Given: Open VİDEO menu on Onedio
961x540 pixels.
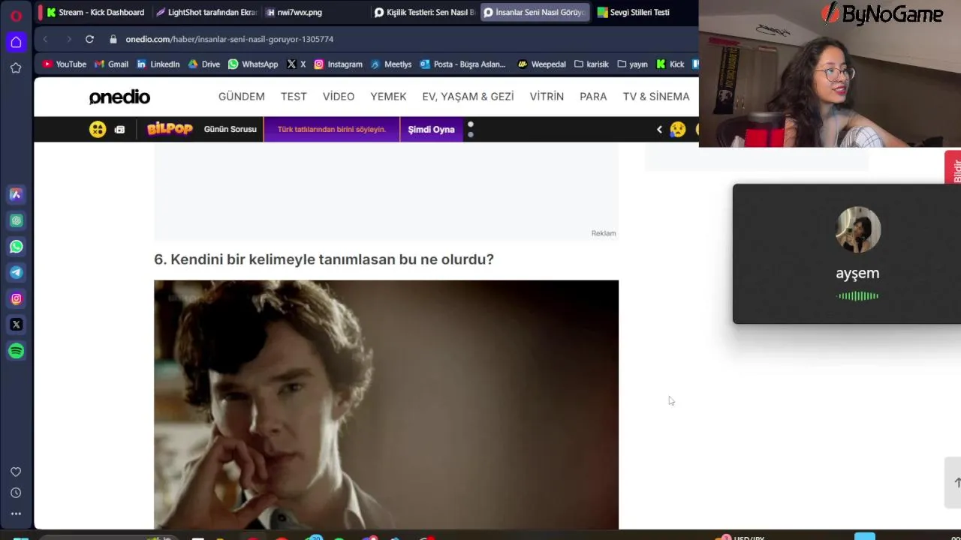Looking at the screenshot, I should [339, 97].
